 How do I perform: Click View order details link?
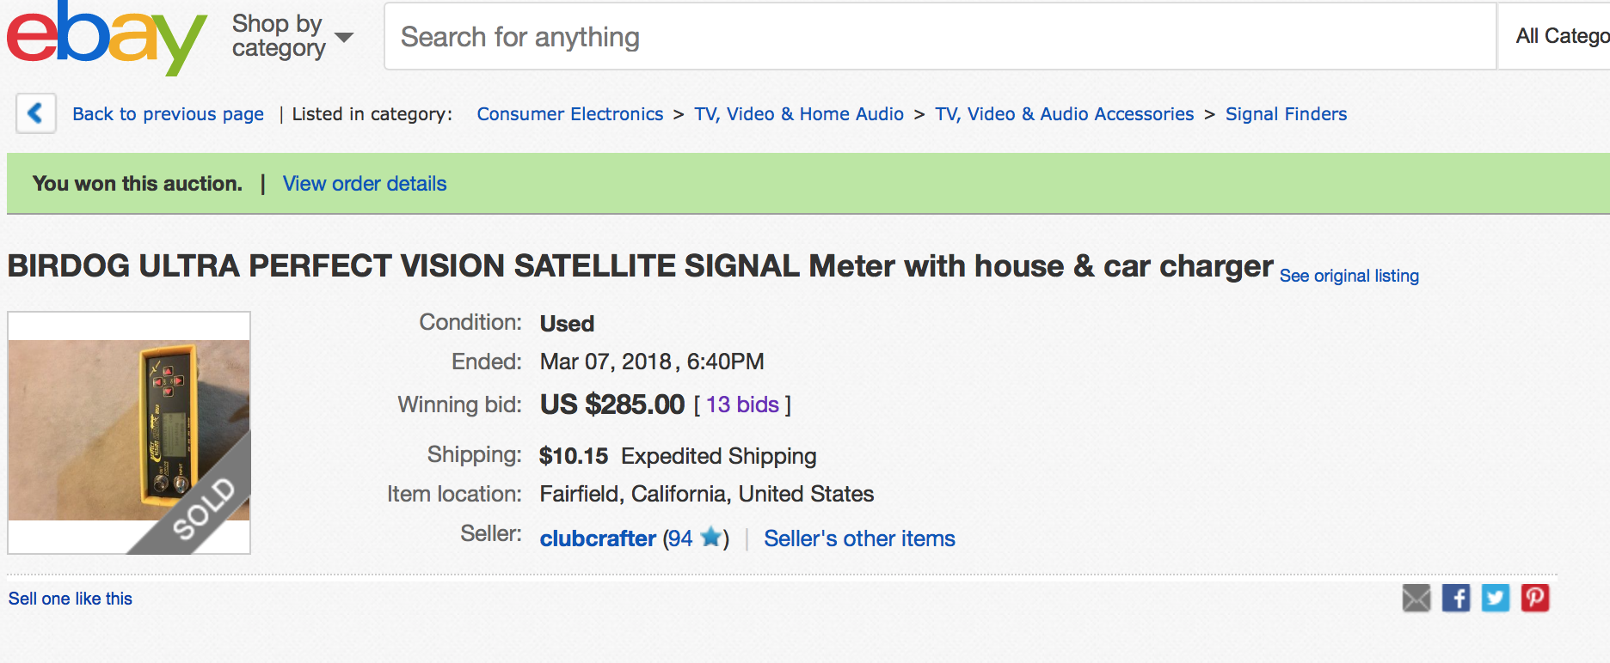tap(365, 184)
